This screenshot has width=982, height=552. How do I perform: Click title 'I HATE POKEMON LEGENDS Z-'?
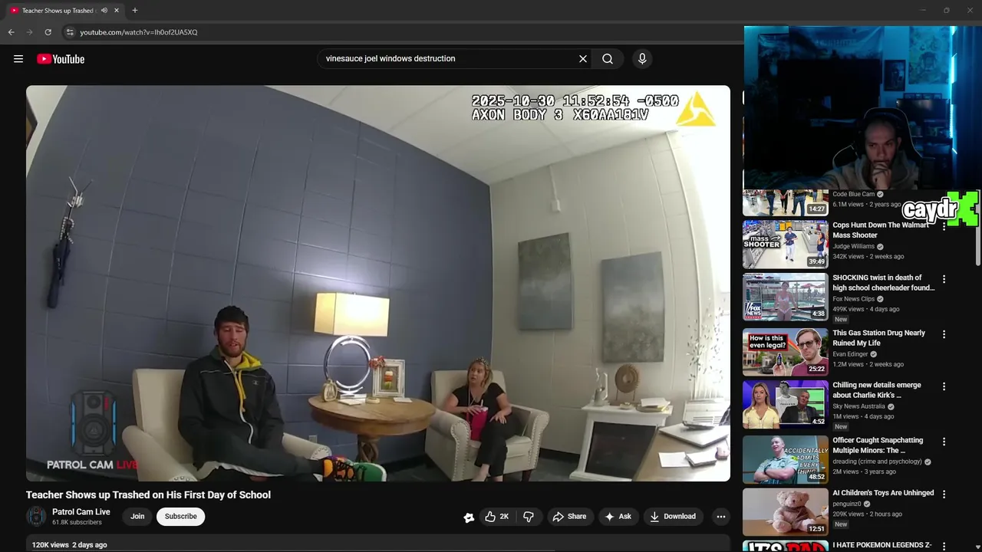tap(882, 545)
